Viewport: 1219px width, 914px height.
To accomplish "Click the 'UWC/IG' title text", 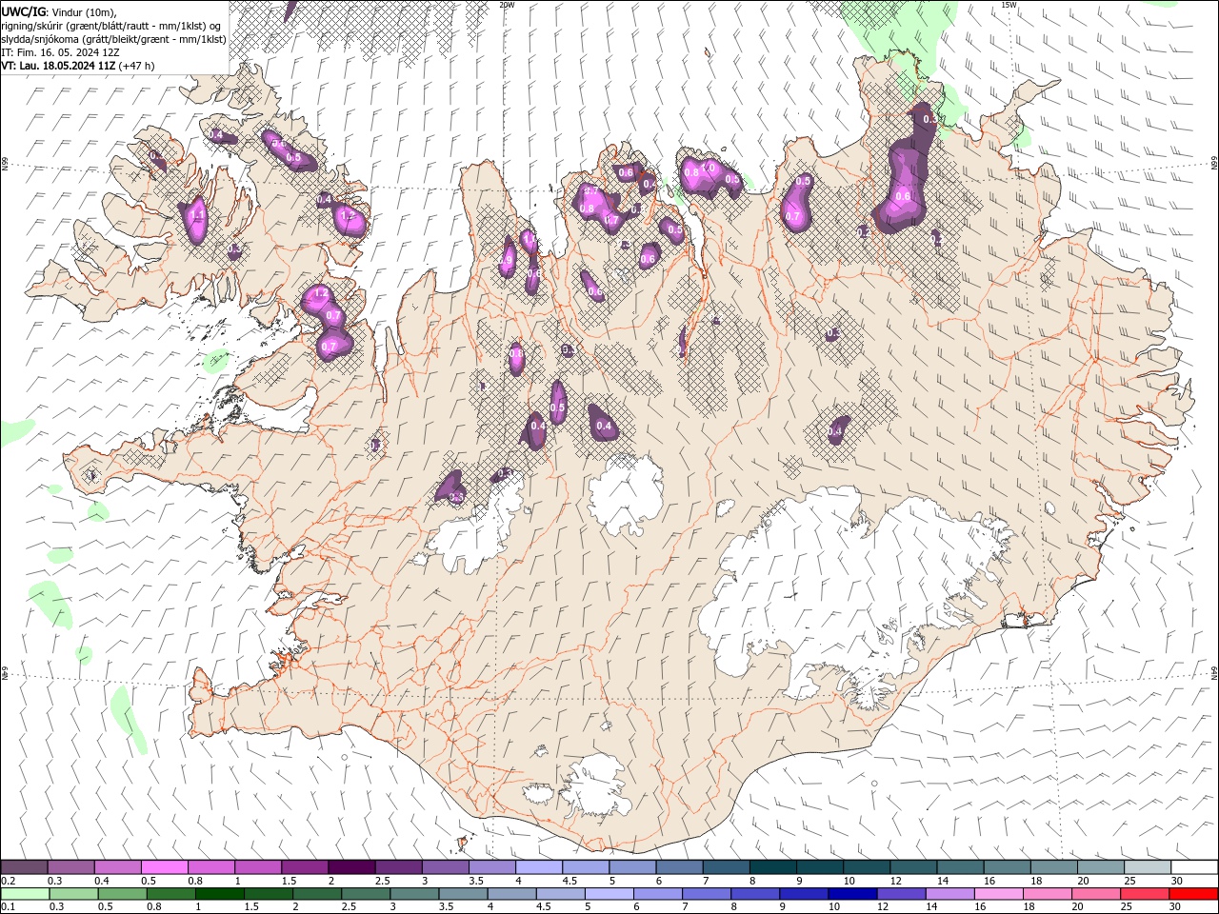I will [24, 11].
